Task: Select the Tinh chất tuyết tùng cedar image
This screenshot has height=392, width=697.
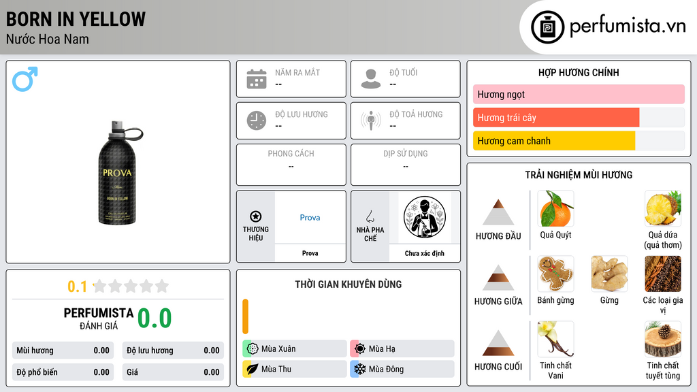Action: [663, 339]
